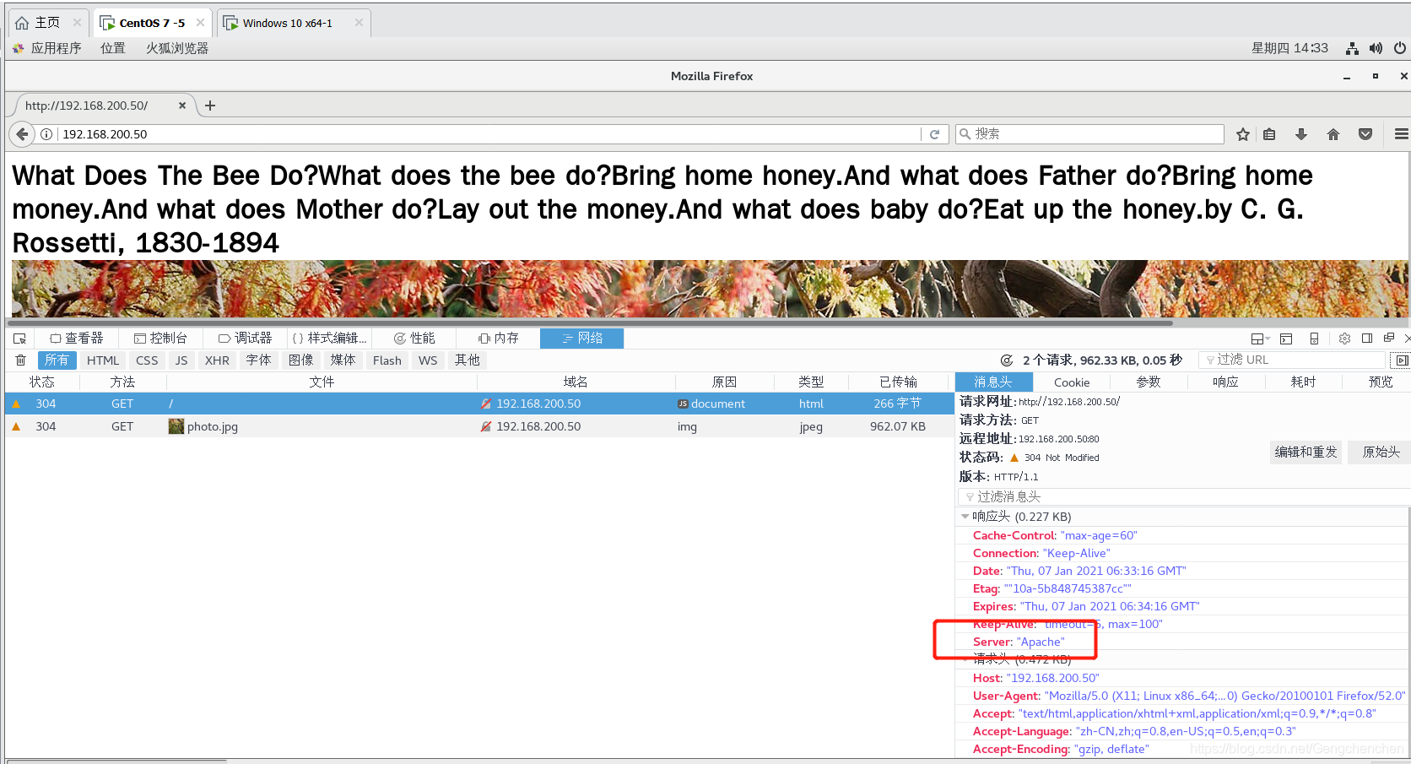Open devtools settings gear
The width and height of the screenshot is (1411, 764).
(x=1345, y=339)
